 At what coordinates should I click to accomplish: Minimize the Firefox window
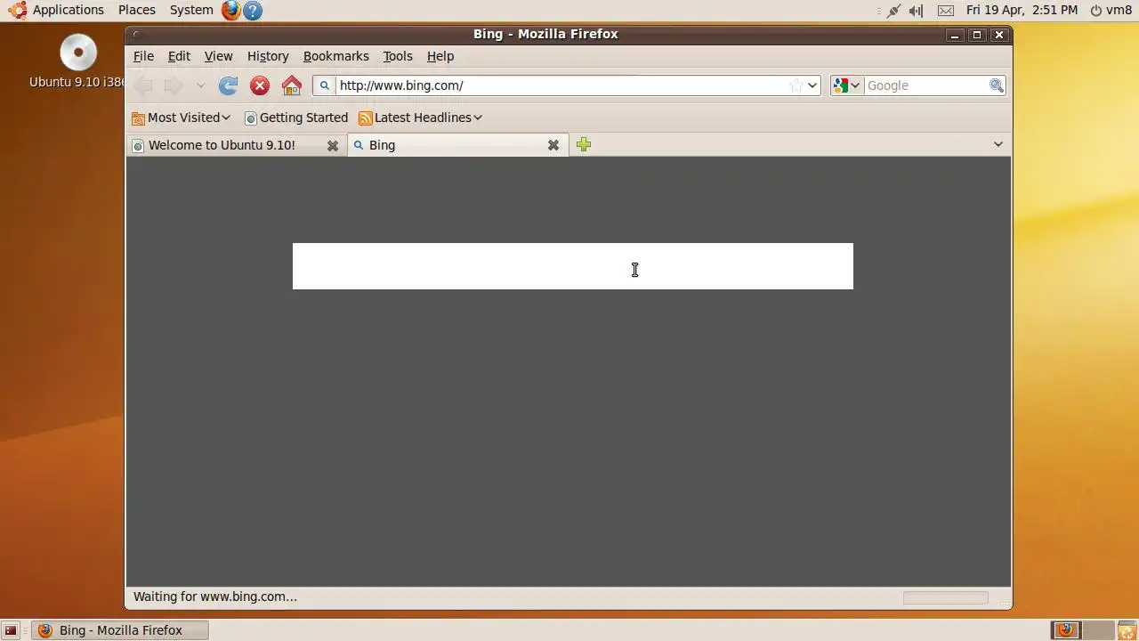tap(955, 35)
